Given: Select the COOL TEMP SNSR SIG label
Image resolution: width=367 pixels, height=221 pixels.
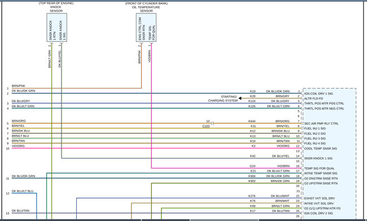Looking at the screenshot, I should coord(321,149).
